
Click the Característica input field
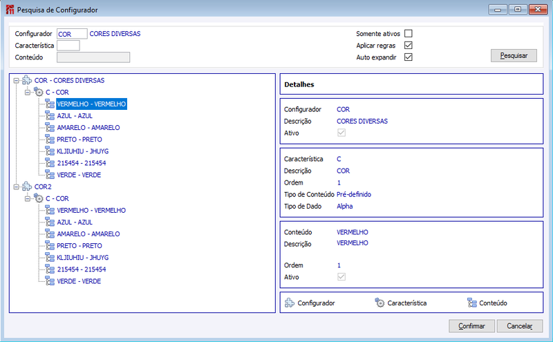[68, 46]
